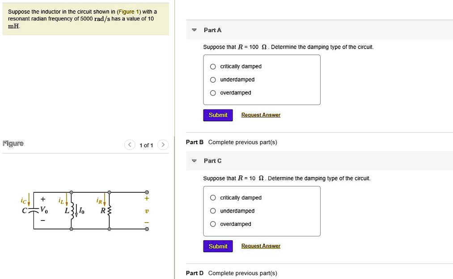Select 'underdamped' in Part C
Screen dimensions: 453x279
click(x=213, y=211)
